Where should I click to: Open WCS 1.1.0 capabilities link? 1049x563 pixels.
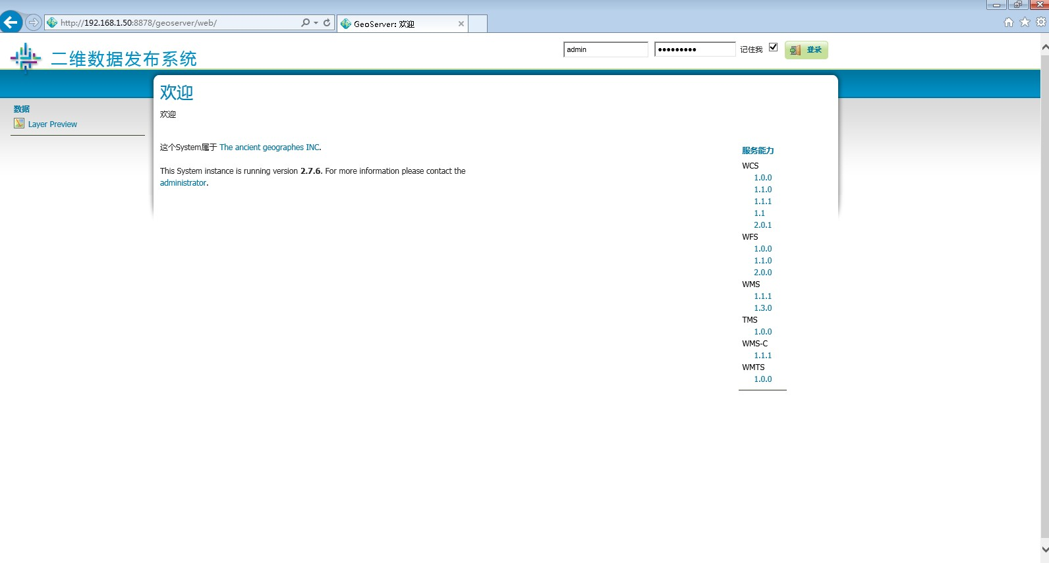[x=763, y=190]
